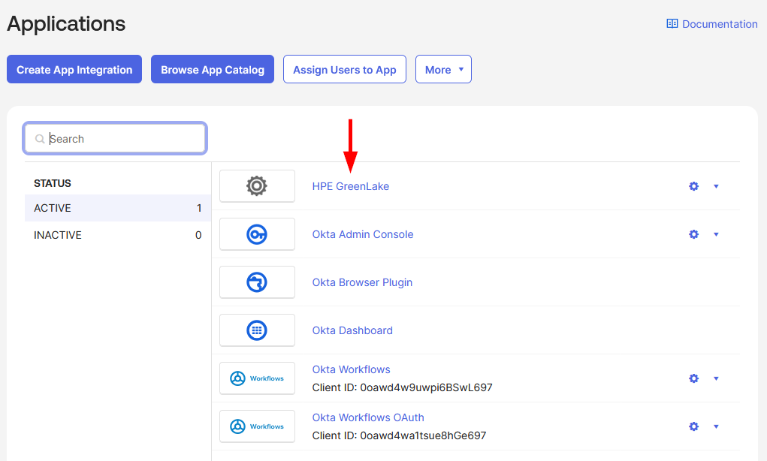Open settings gear for HPE GreenLake
This screenshot has width=767, height=461.
point(693,186)
